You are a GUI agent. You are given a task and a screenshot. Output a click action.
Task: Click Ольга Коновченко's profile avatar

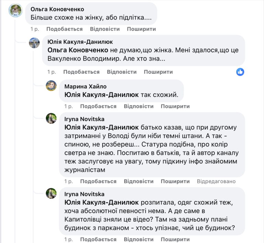[x=16, y=11]
